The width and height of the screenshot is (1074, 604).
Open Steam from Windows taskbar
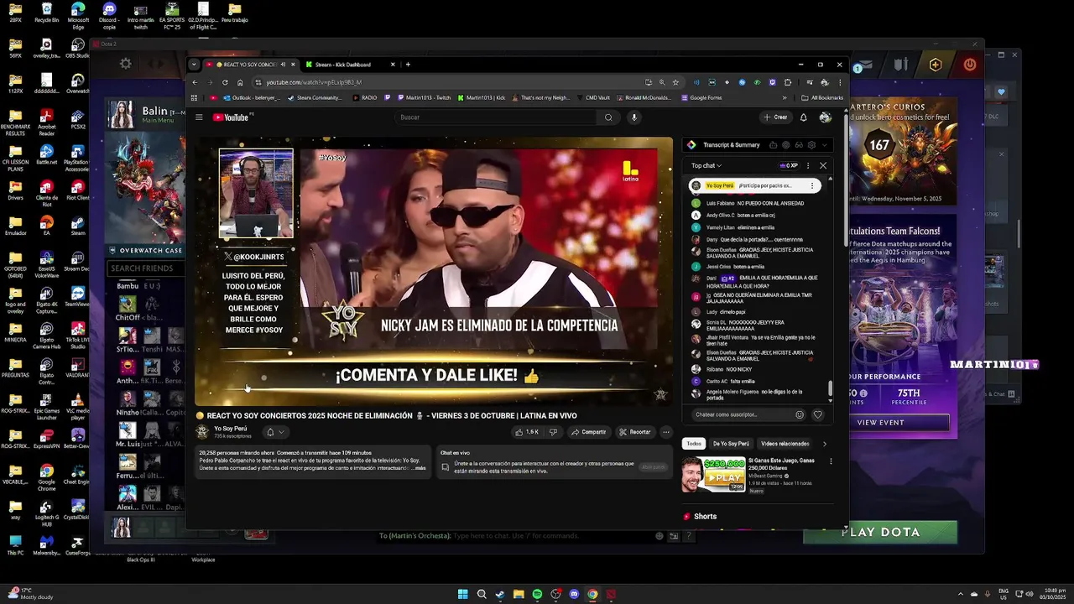[x=500, y=594]
